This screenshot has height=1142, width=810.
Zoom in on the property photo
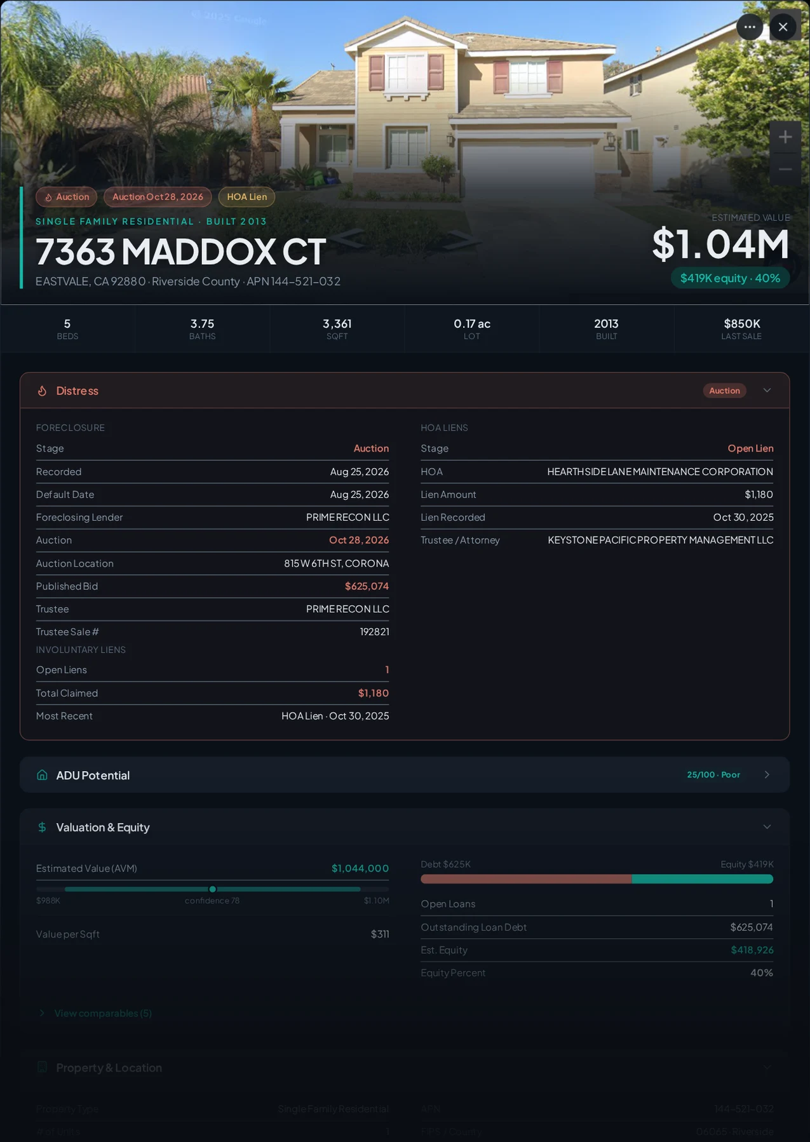[x=785, y=137]
